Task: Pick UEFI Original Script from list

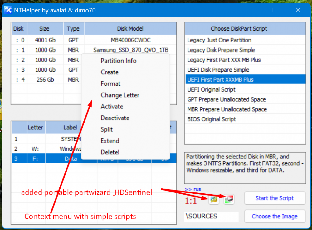Action: (x=211, y=90)
